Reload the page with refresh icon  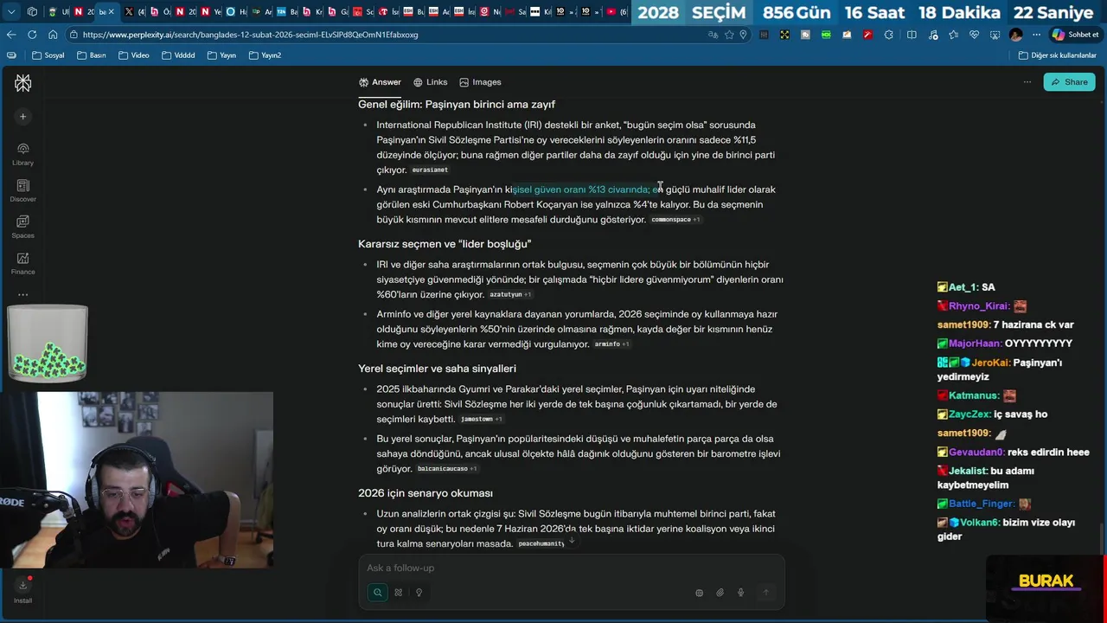(32, 35)
